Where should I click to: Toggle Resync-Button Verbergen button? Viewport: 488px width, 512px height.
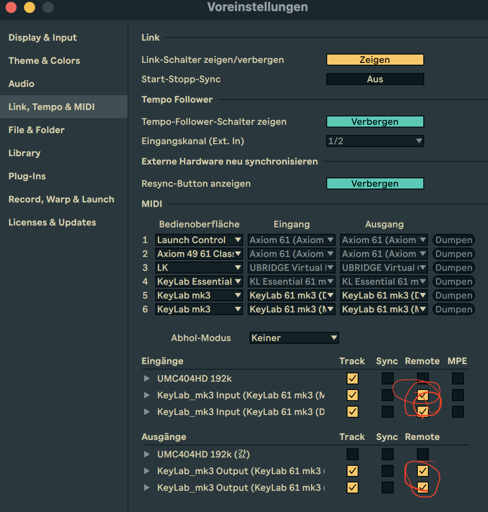375,183
